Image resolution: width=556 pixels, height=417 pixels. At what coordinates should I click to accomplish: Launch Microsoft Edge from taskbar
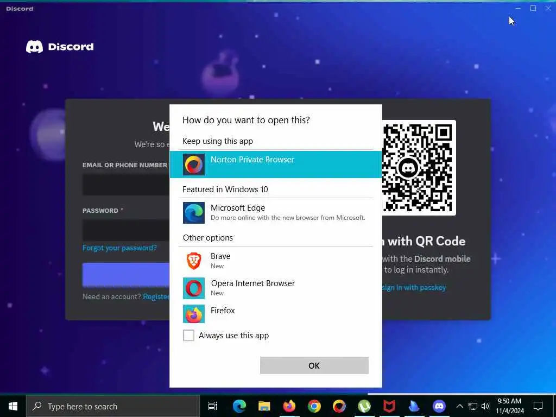click(239, 406)
